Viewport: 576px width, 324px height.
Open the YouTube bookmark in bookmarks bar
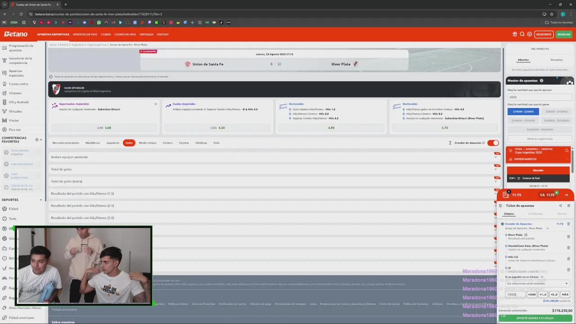pyautogui.click(x=41, y=22)
